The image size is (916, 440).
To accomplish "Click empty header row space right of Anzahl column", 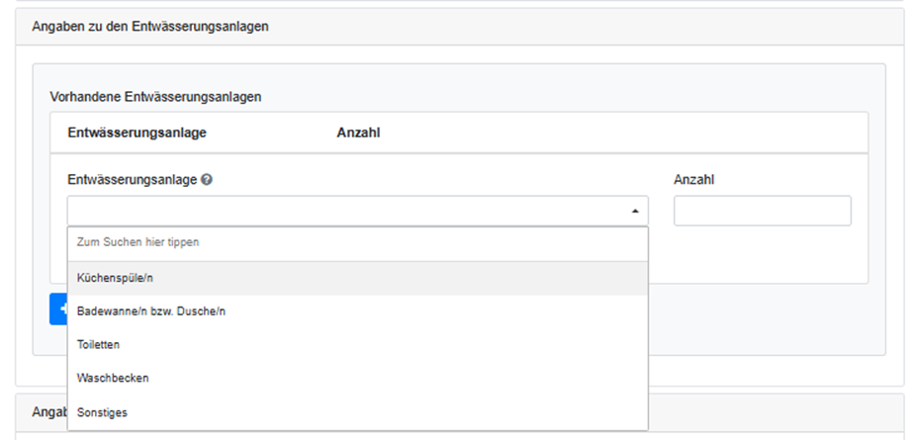I will pyautogui.click(x=613, y=132).
